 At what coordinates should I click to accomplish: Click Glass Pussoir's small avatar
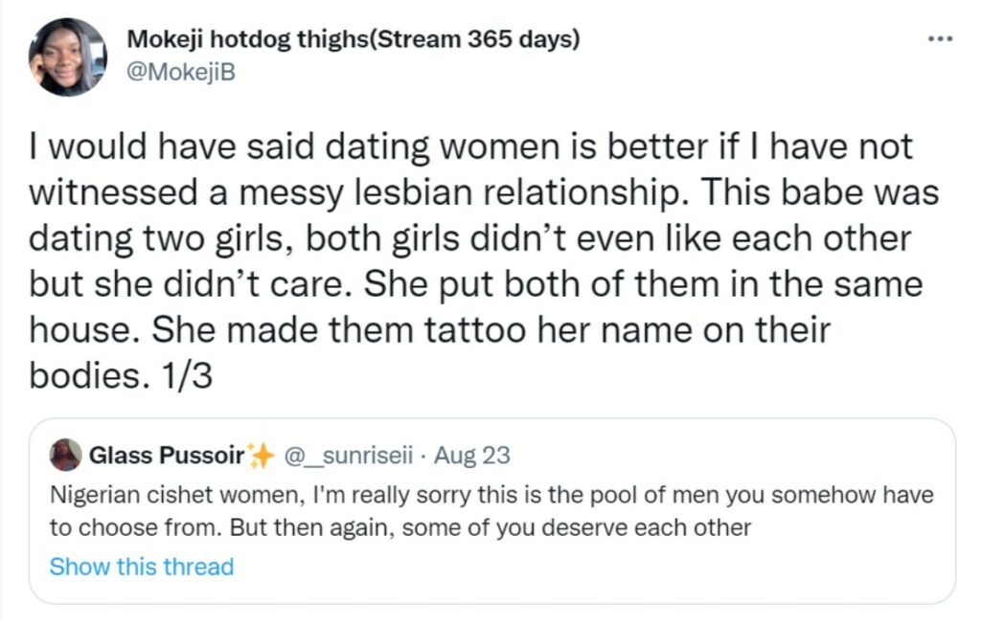pos(66,455)
